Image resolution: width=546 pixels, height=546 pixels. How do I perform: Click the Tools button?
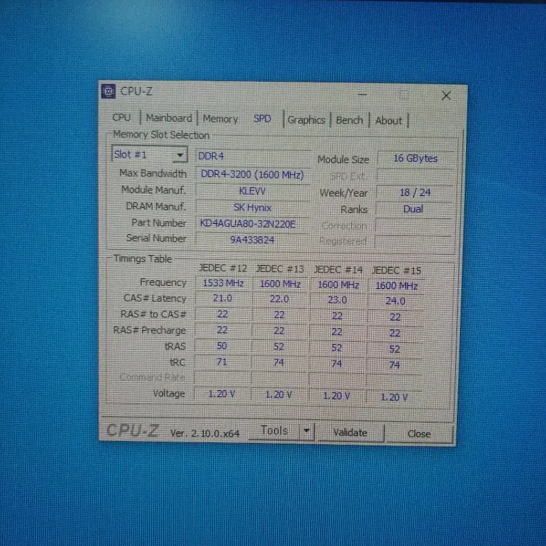click(275, 431)
